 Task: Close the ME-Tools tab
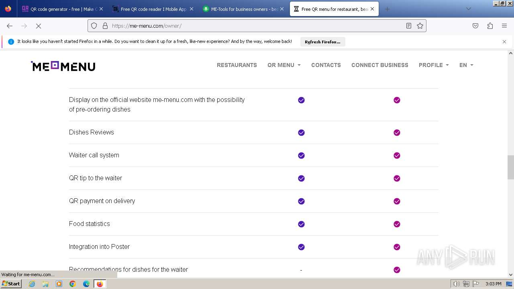pos(282,9)
